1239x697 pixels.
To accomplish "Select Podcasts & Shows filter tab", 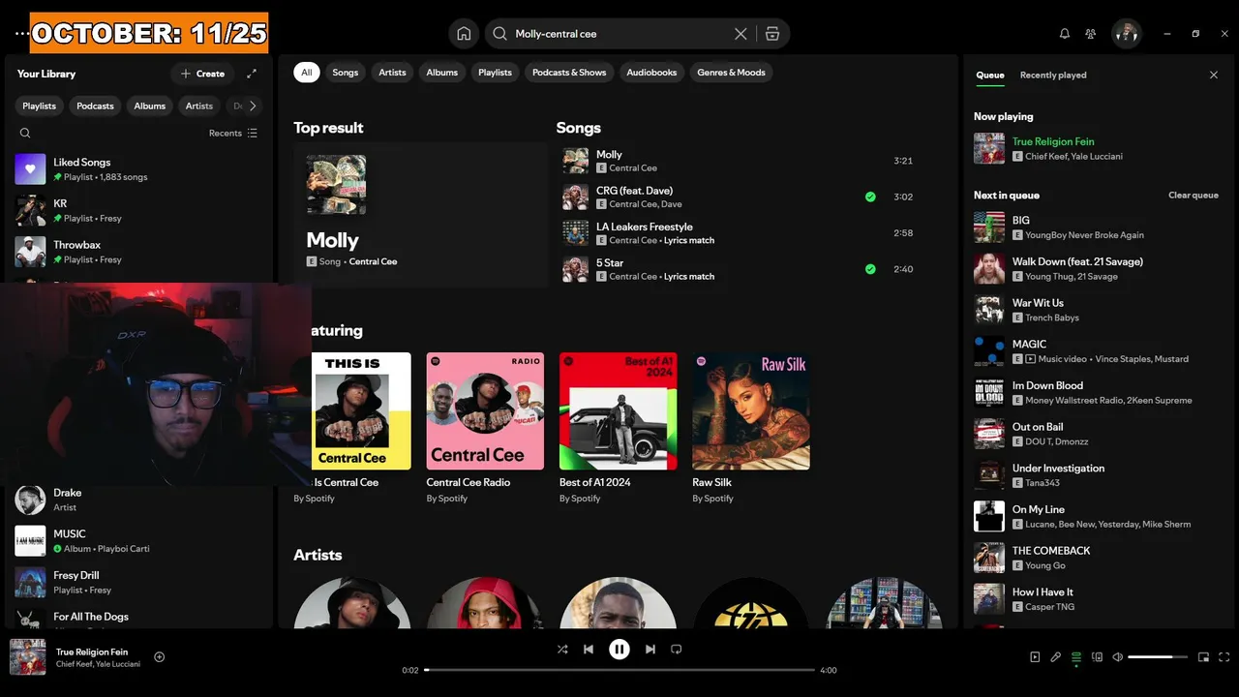I will coord(569,73).
